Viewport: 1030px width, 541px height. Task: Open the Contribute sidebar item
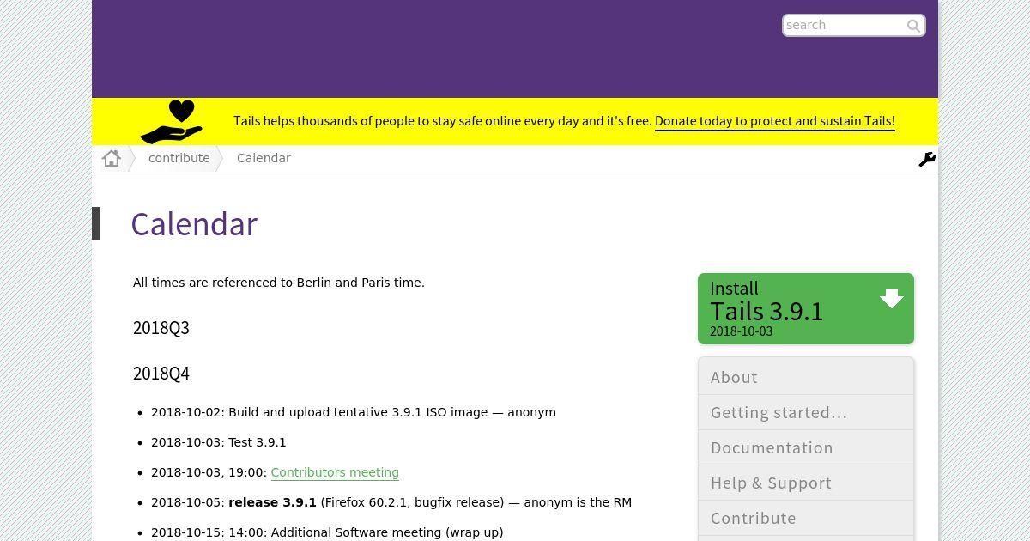806,518
